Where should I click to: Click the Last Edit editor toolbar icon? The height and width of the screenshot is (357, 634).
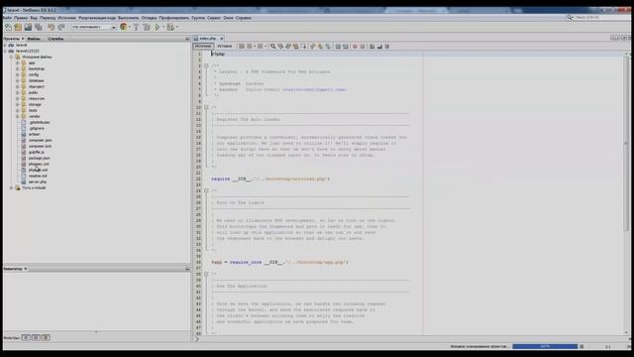pyautogui.click(x=242, y=47)
